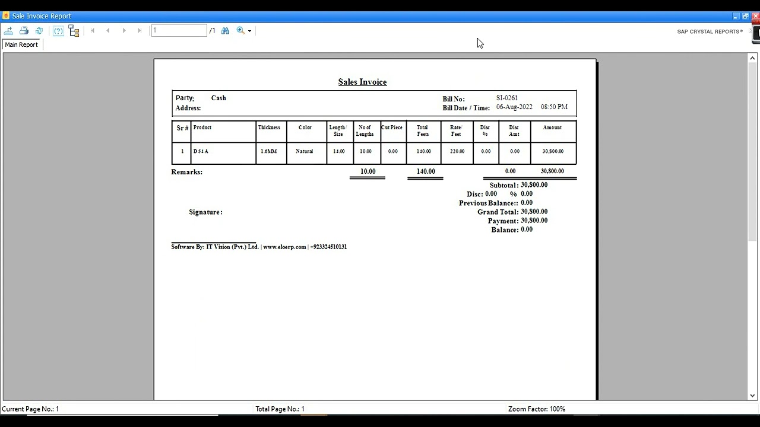Click the page number input field
This screenshot has width=760, height=427.
click(179, 31)
